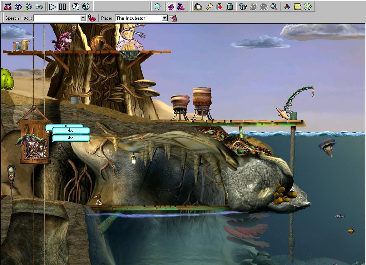Open the yellow scroll icon

point(297,6)
